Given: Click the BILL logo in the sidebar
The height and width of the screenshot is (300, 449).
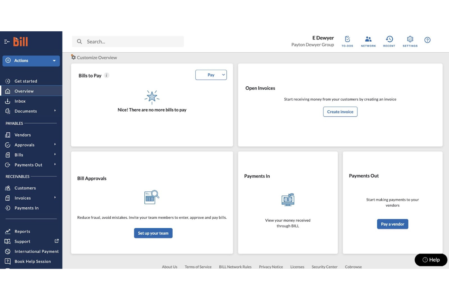Looking at the screenshot, I should coord(20,41).
